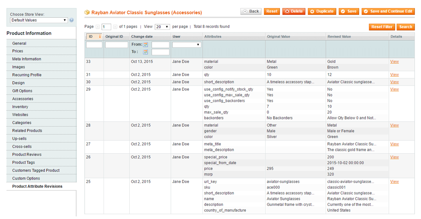The image size is (421, 219).
Task: Click the Original ID filter field
Action: pyautogui.click(x=116, y=45)
